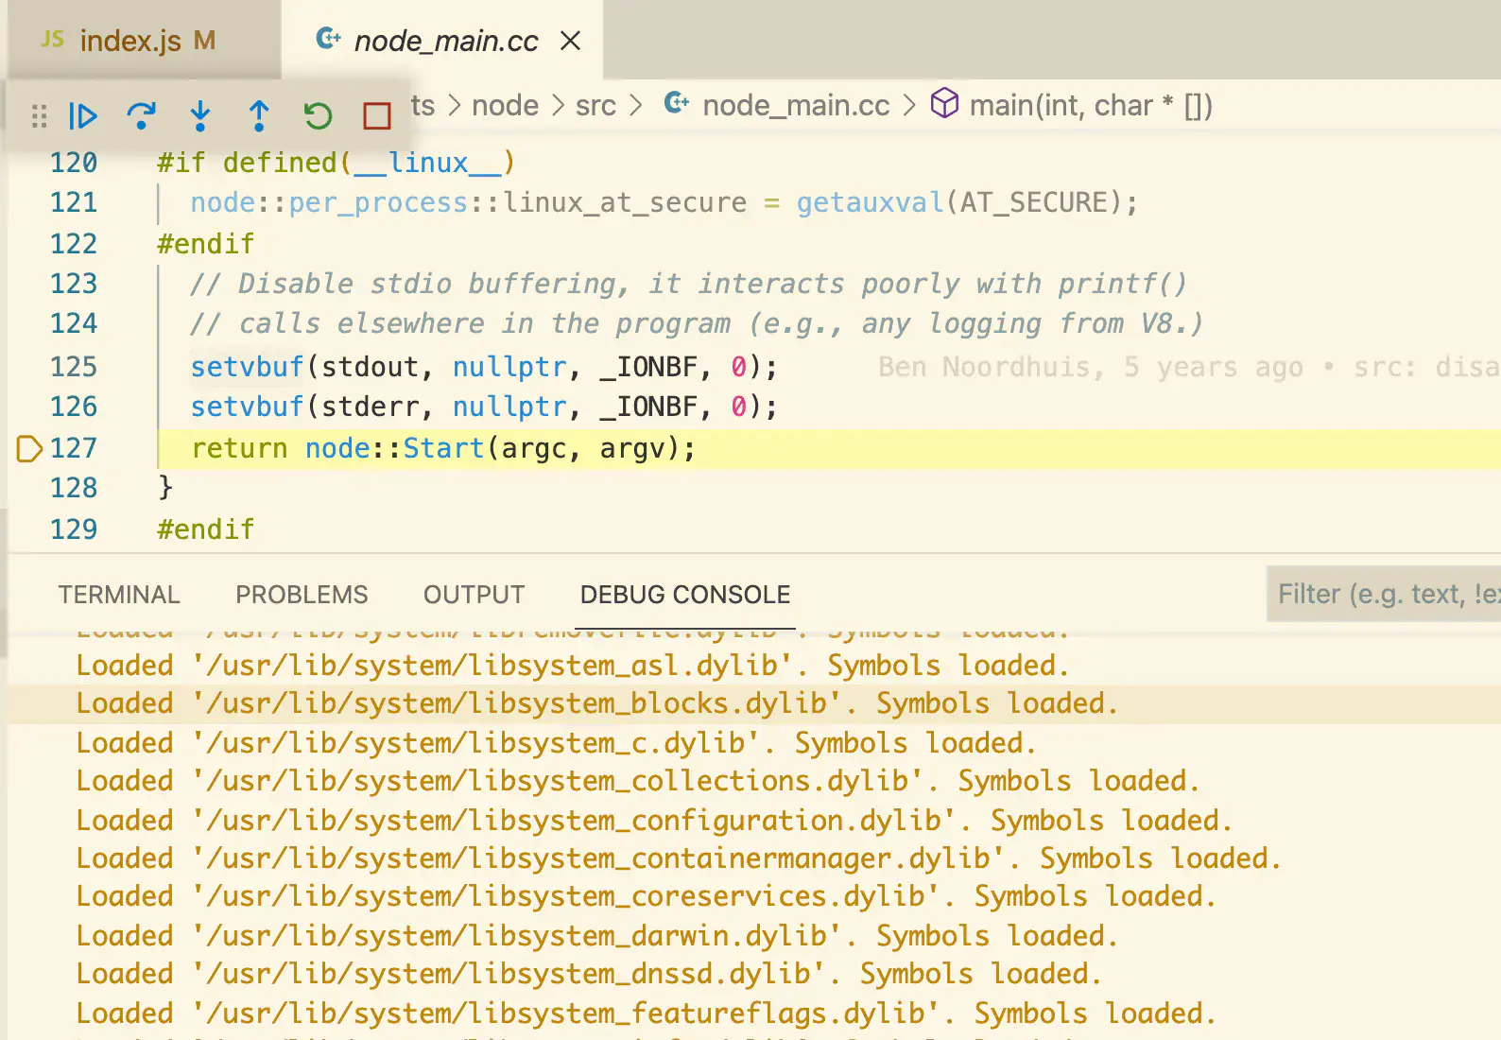Click the JS file icon in index.js tab
1501x1040 pixels.
[x=53, y=39]
